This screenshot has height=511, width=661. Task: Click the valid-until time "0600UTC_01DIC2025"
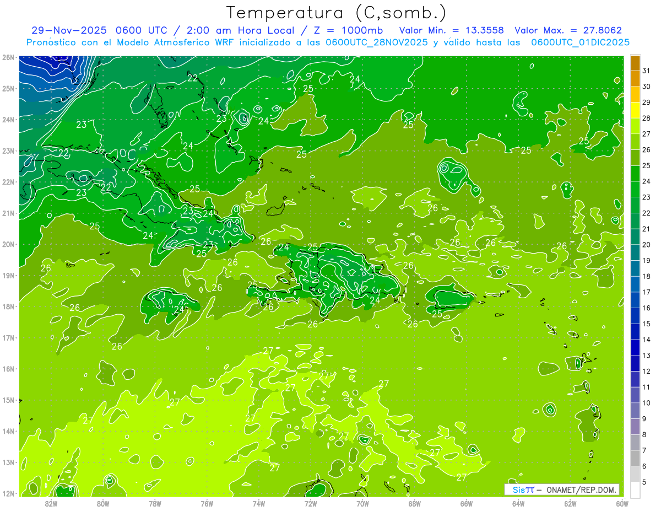point(581,42)
